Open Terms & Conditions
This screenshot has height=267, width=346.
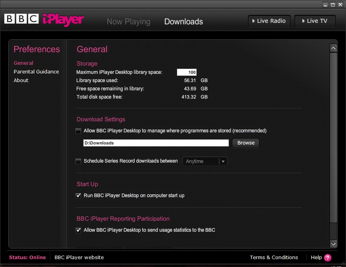click(274, 258)
